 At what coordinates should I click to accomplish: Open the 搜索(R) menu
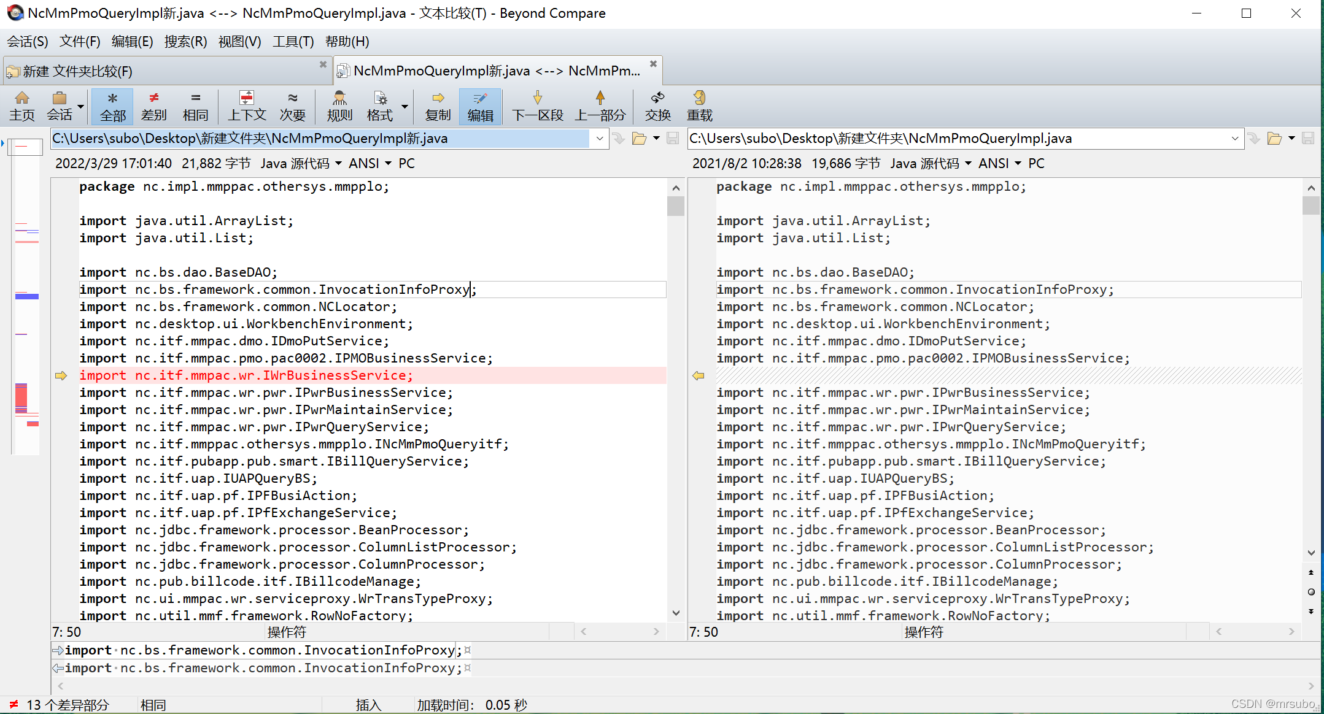[185, 42]
